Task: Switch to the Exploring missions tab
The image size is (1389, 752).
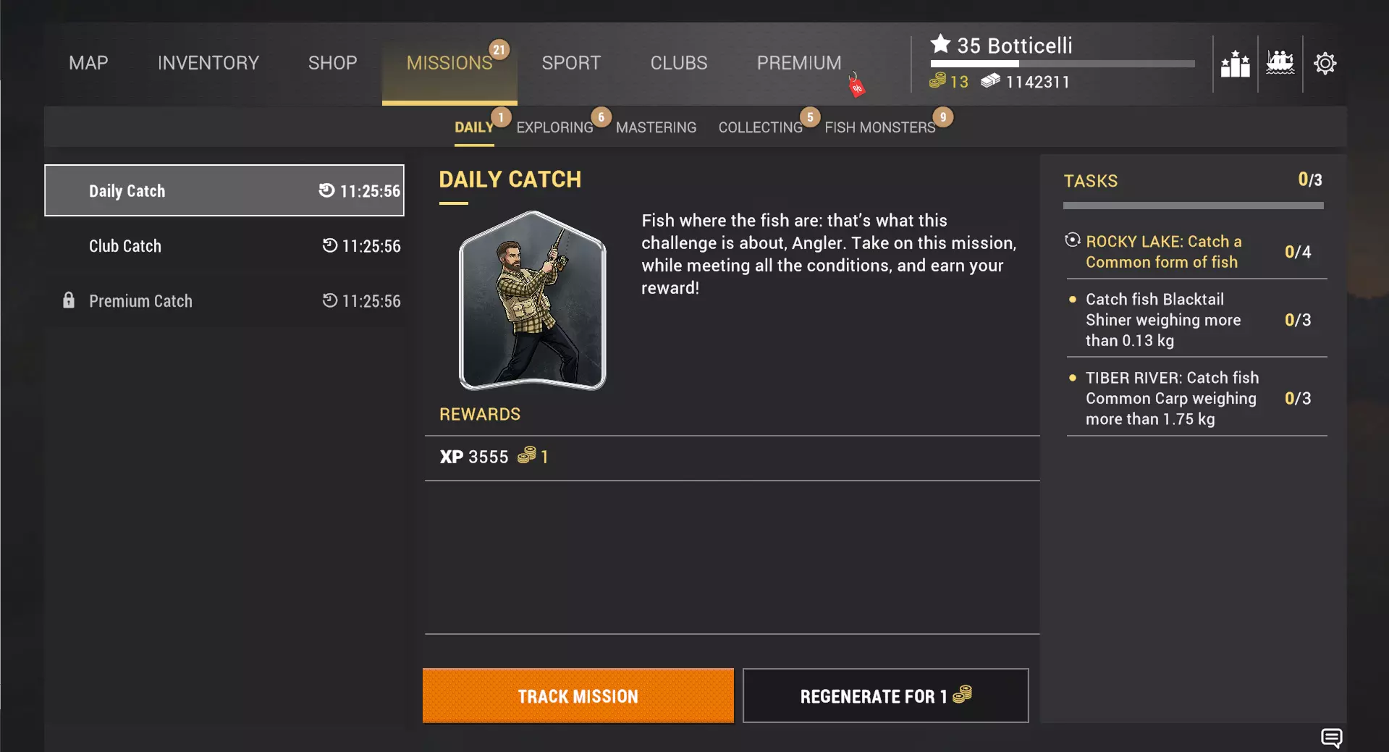Action: [x=554, y=127]
